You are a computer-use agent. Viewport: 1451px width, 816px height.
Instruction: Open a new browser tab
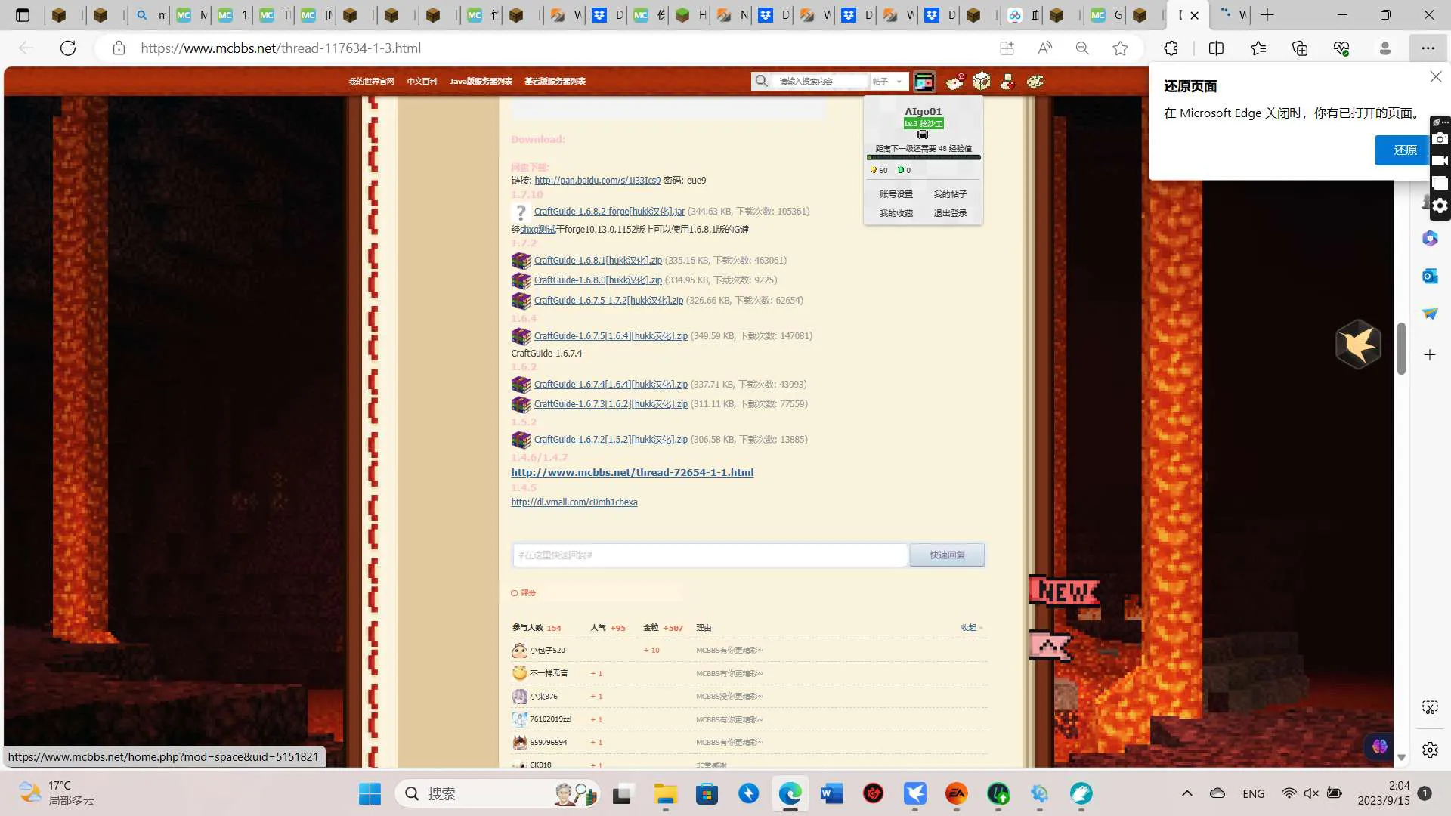1267,14
